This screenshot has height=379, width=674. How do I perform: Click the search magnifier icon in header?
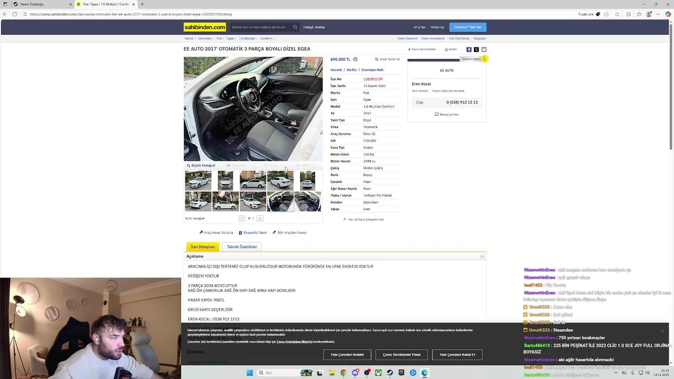tap(295, 27)
